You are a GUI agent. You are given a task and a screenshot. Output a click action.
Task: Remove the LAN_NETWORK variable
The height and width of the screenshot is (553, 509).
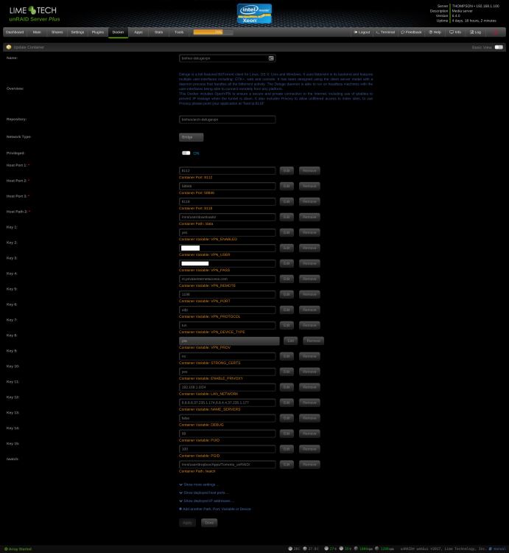pyautogui.click(x=309, y=387)
